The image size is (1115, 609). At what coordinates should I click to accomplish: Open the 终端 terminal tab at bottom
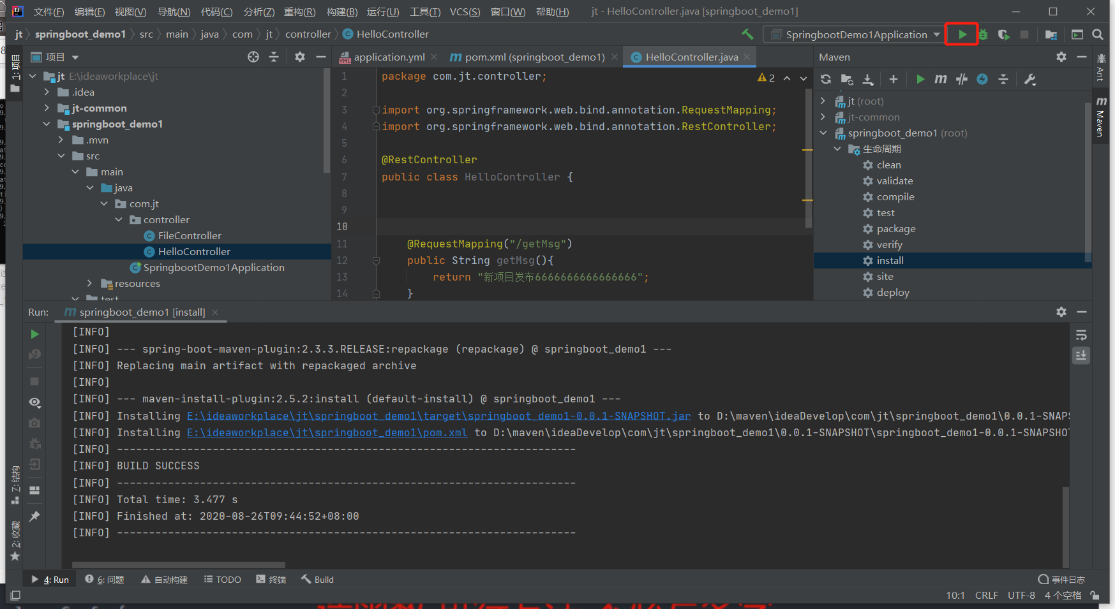pos(271,579)
